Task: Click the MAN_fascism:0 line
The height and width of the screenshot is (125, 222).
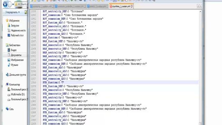Action: 60,37
